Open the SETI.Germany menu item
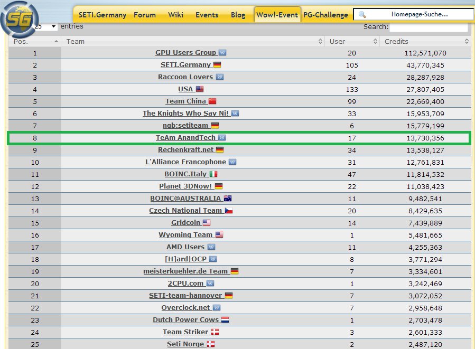 coord(103,15)
